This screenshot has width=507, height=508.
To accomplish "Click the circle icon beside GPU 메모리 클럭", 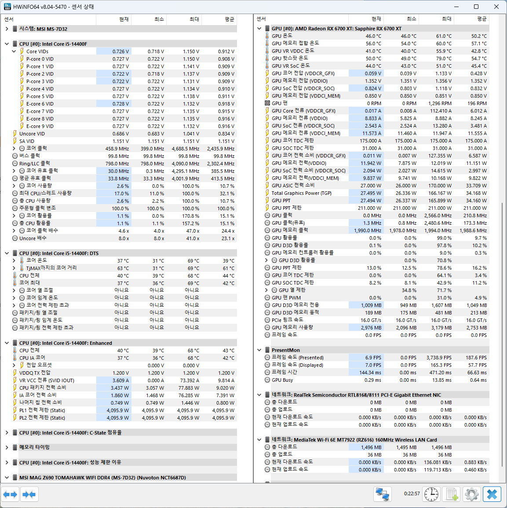I will pos(267,230).
